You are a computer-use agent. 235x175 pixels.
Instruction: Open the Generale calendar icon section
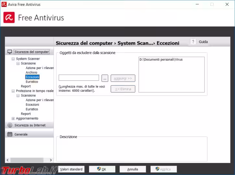[x=10, y=134]
